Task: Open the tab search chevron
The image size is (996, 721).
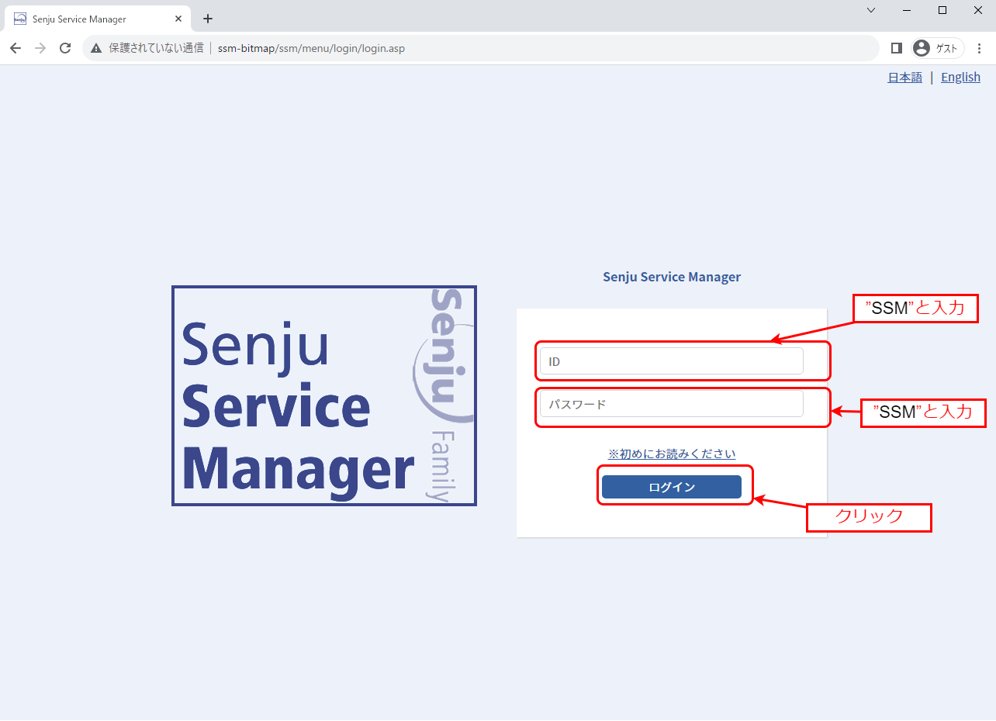Action: pos(871,10)
